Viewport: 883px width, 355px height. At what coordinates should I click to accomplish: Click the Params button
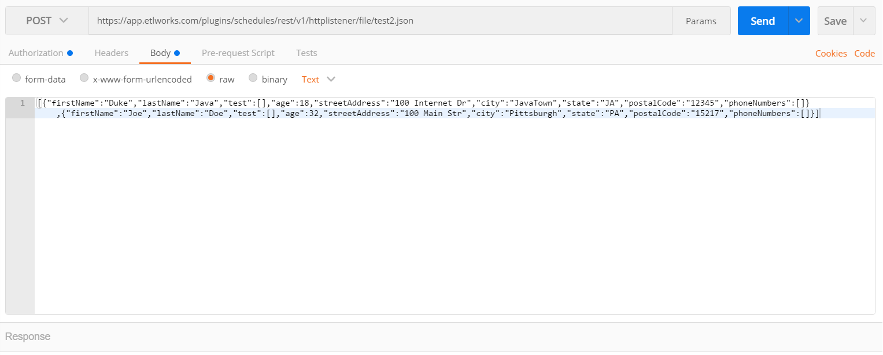[x=701, y=20]
